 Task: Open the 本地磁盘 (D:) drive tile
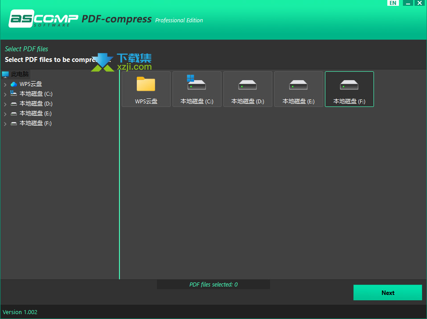click(248, 89)
